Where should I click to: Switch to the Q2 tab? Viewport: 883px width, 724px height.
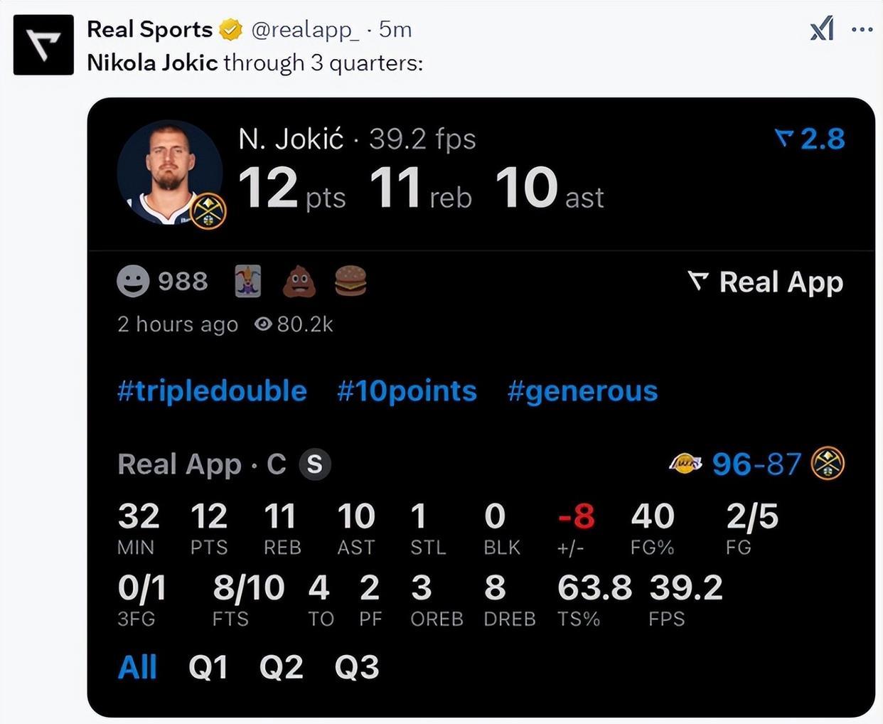coord(282,667)
